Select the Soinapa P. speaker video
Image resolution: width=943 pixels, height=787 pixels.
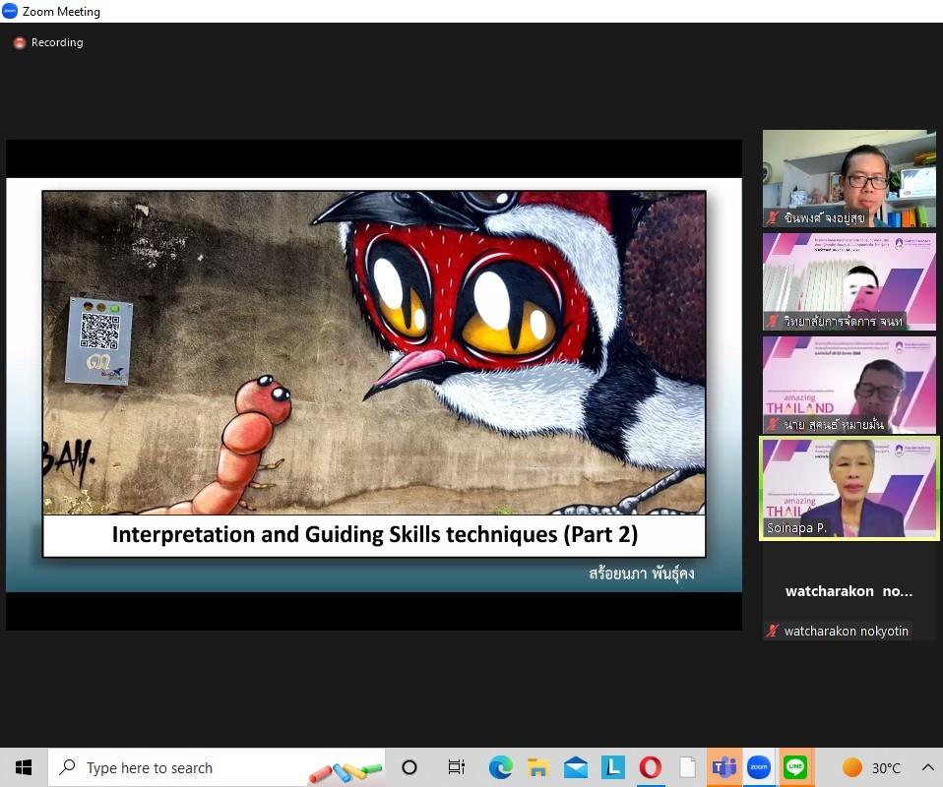[849, 488]
